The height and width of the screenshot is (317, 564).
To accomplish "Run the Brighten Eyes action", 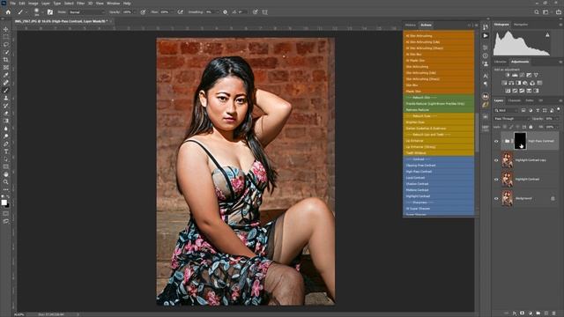I will click(439, 122).
